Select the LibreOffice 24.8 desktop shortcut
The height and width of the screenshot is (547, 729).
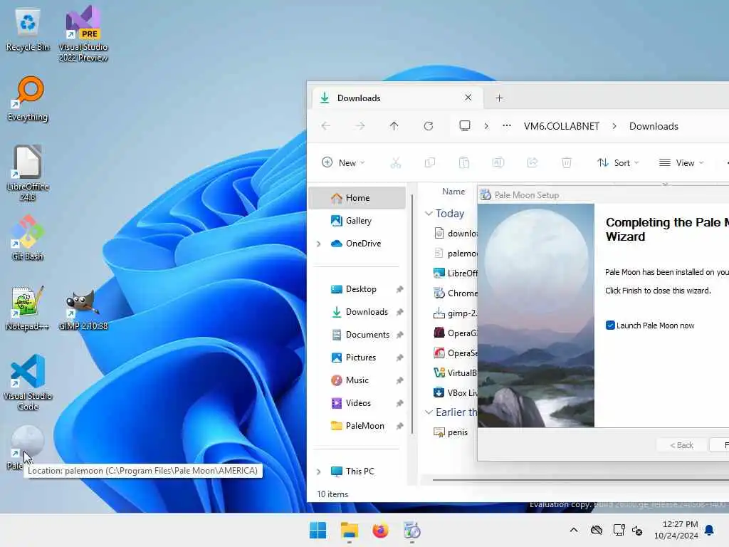[28, 172]
